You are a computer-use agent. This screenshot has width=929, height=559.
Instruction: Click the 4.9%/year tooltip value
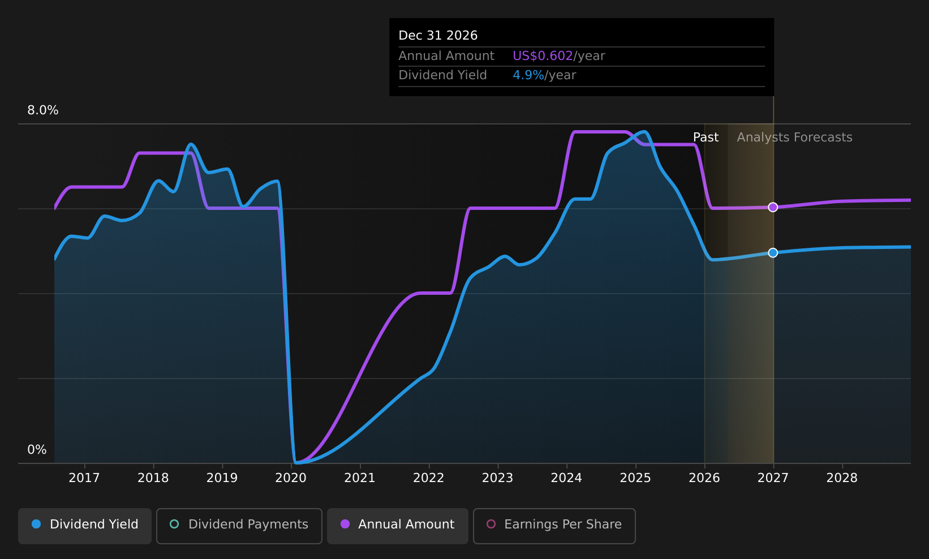544,75
